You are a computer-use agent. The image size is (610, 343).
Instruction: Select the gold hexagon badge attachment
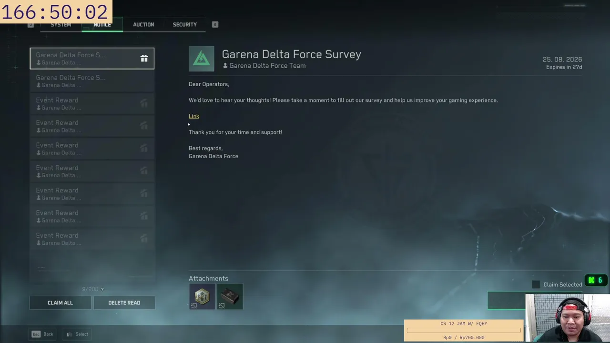[202, 296]
